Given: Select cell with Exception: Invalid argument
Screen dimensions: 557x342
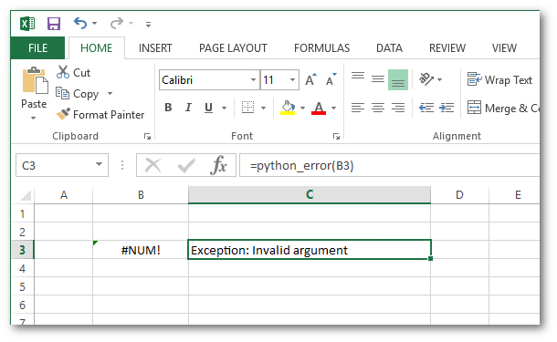Looking at the screenshot, I should click(x=310, y=250).
